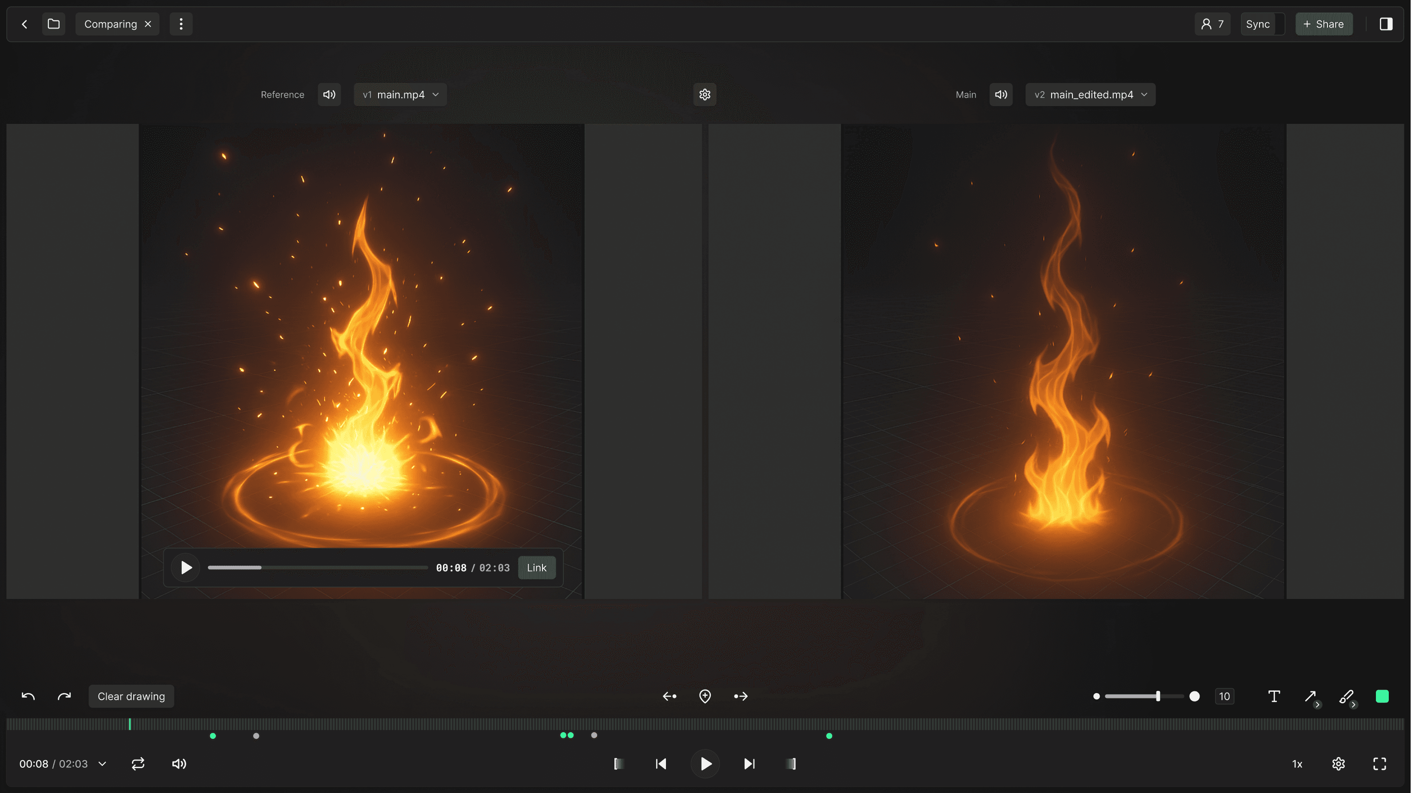Screen dimensions: 1411x793
Task: Jump to the next marker arrow
Action: (x=741, y=696)
